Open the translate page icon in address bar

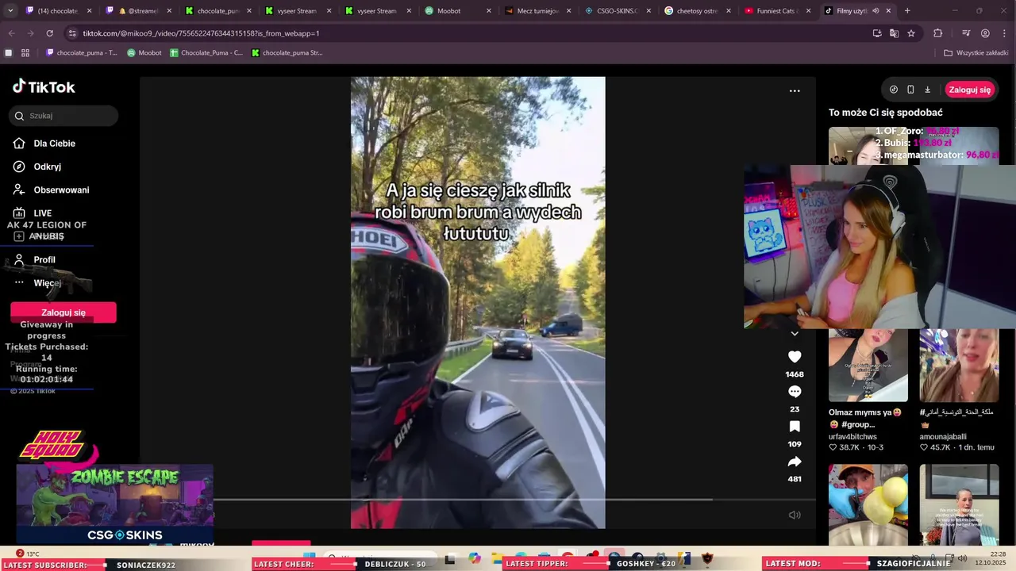[894, 33]
